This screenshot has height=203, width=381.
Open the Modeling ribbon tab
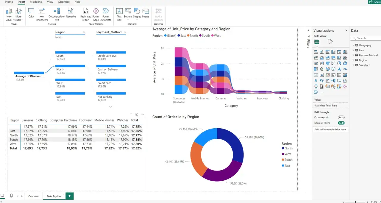pos(36,2)
